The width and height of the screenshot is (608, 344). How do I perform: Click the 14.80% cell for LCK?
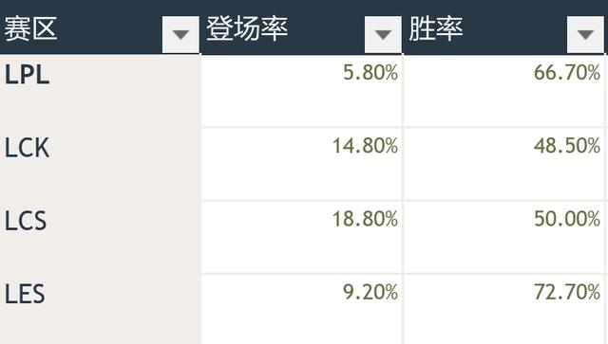tap(302, 164)
